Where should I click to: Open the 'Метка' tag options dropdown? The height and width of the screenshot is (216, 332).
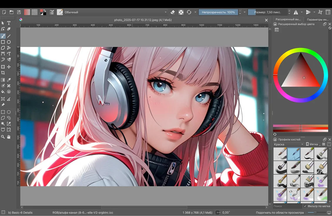313,144
